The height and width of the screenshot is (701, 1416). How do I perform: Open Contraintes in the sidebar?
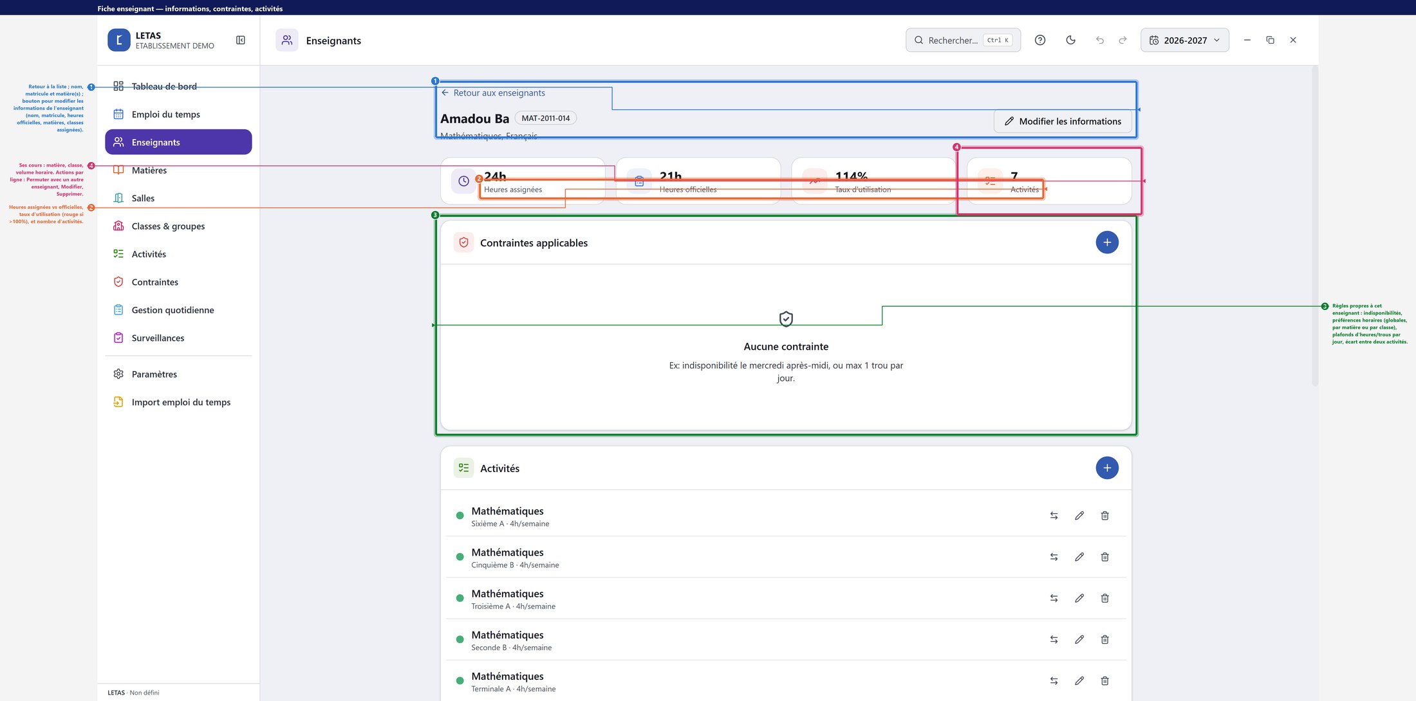click(178, 282)
